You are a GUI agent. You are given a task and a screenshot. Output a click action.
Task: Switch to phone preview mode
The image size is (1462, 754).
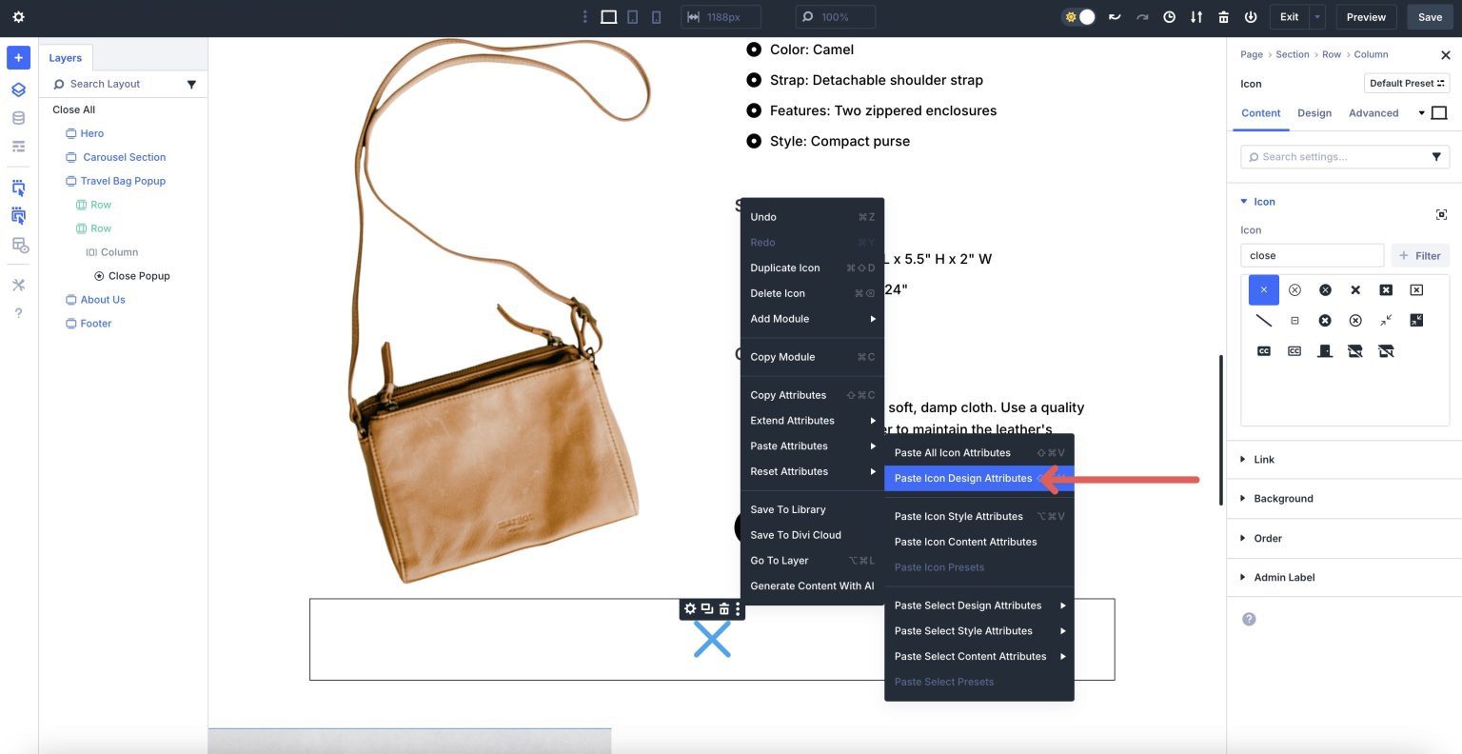[658, 16]
